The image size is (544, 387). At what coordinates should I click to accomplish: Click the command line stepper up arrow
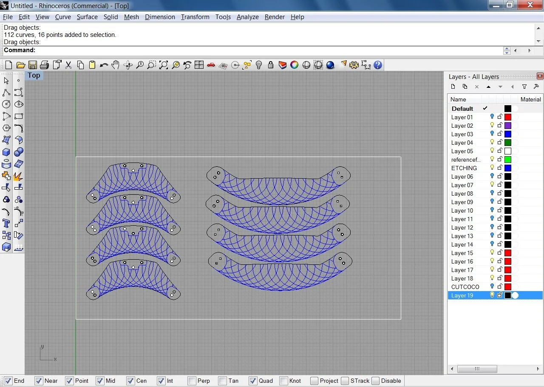click(x=507, y=48)
